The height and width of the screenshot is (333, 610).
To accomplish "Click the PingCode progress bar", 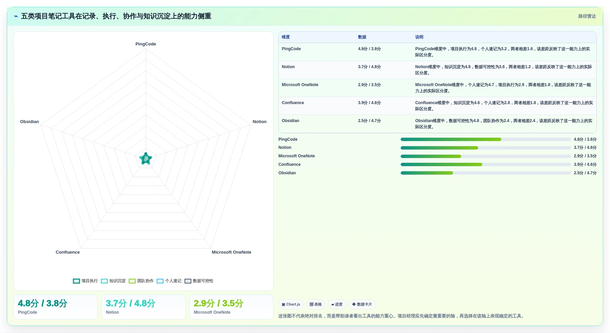I will pyautogui.click(x=486, y=139).
